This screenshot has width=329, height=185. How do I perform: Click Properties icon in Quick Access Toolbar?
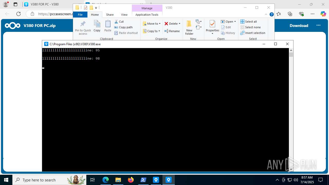pyautogui.click(x=86, y=8)
